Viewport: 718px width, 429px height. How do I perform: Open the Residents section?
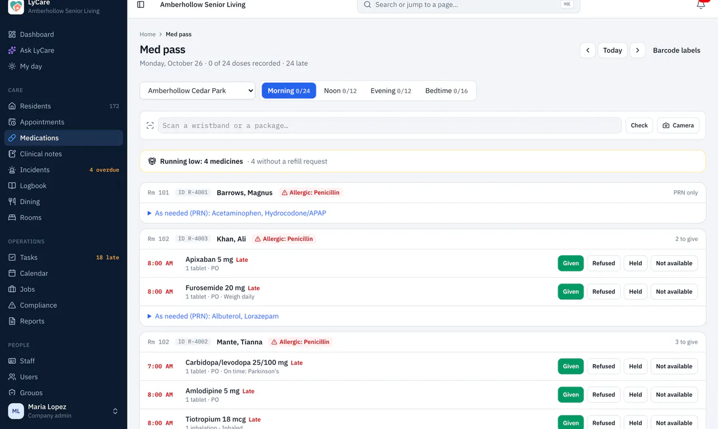[63, 106]
